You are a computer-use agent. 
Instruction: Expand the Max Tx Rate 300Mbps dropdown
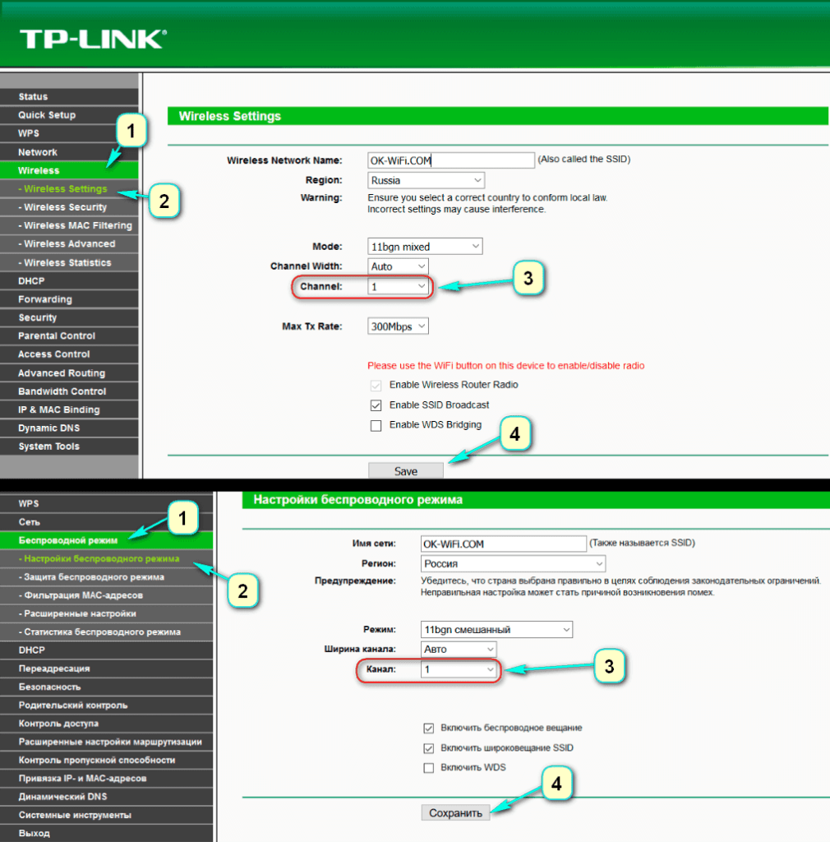pyautogui.click(x=398, y=326)
